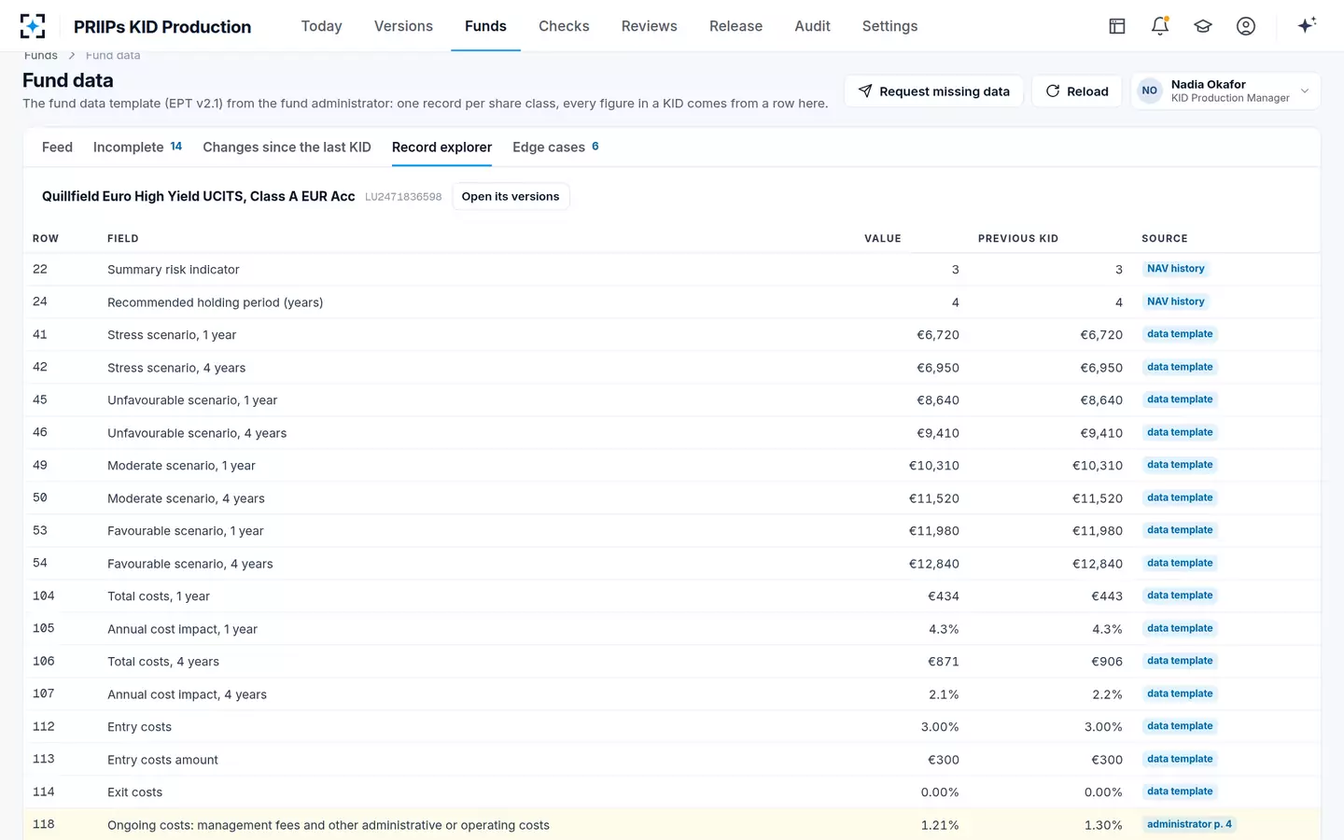Image resolution: width=1344 pixels, height=840 pixels.
Task: Select the Record explorer tab
Action: coord(441,147)
